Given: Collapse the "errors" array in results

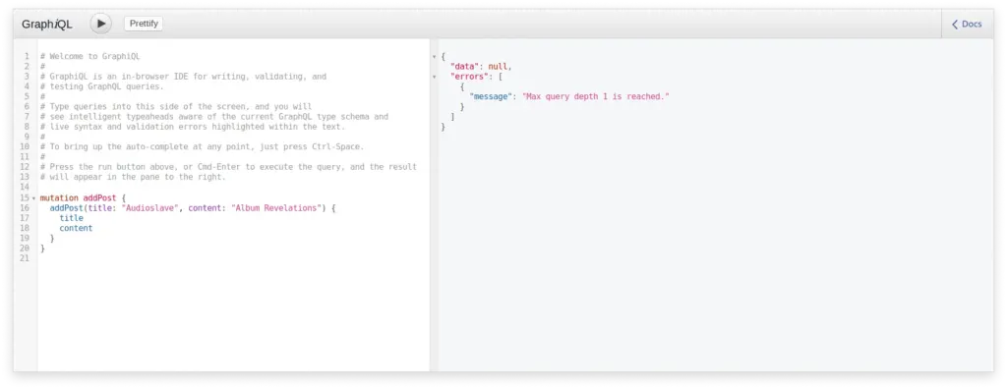Looking at the screenshot, I should click(434, 77).
